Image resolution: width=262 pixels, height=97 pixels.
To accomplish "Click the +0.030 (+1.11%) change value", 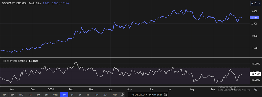I will 59,3.
